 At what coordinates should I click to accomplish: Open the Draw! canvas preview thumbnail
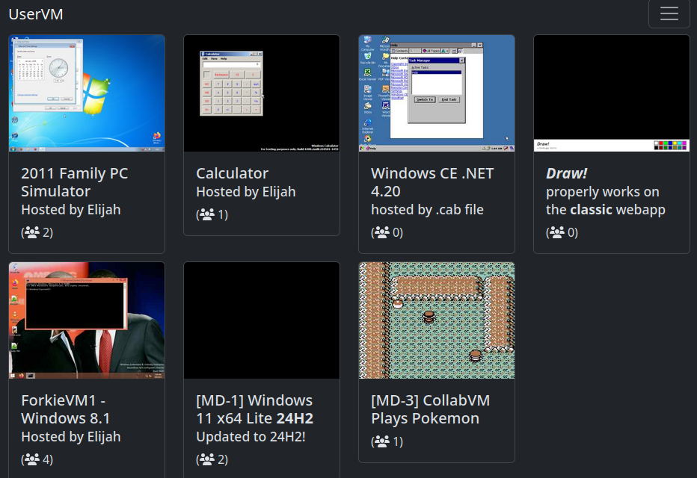612,93
